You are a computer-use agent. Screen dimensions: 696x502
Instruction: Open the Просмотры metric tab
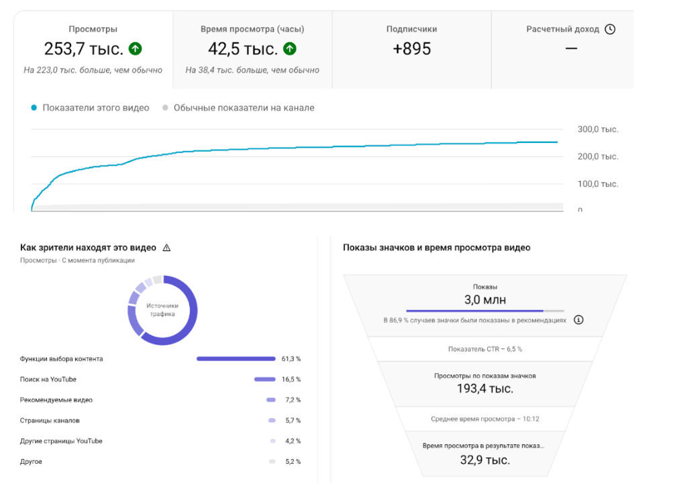tap(93, 50)
